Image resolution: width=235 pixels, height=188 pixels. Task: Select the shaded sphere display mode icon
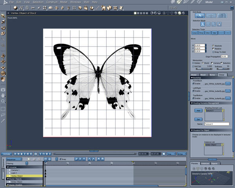click(179, 13)
